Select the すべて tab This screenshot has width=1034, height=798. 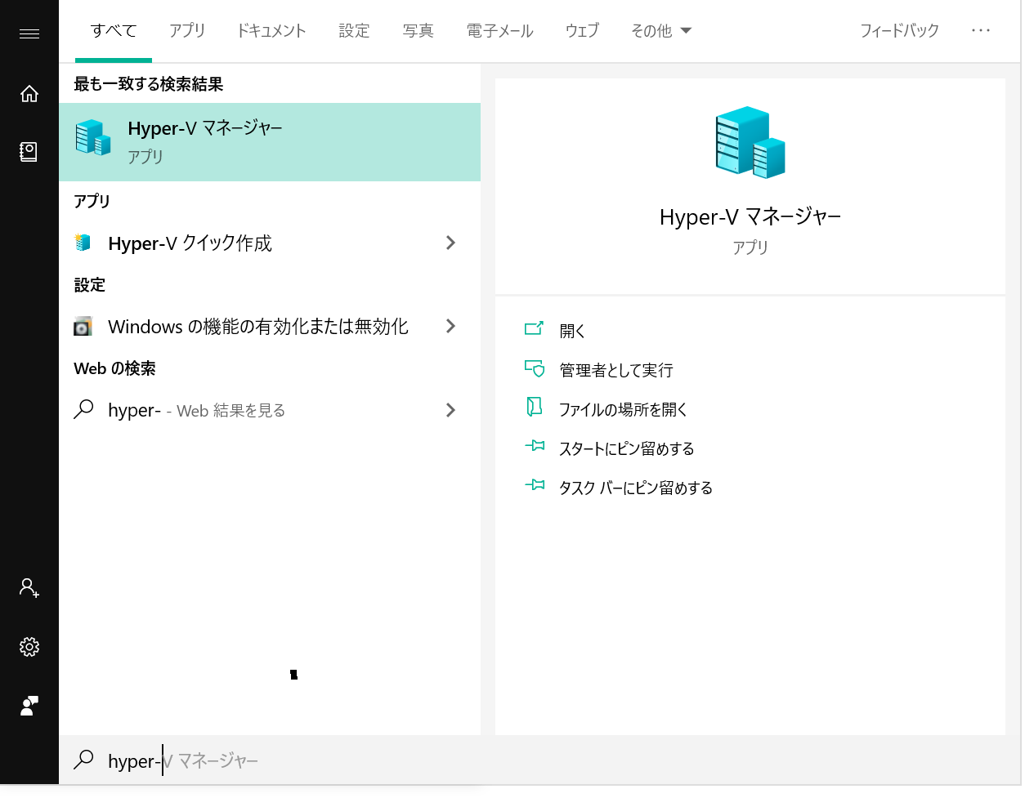pos(114,31)
